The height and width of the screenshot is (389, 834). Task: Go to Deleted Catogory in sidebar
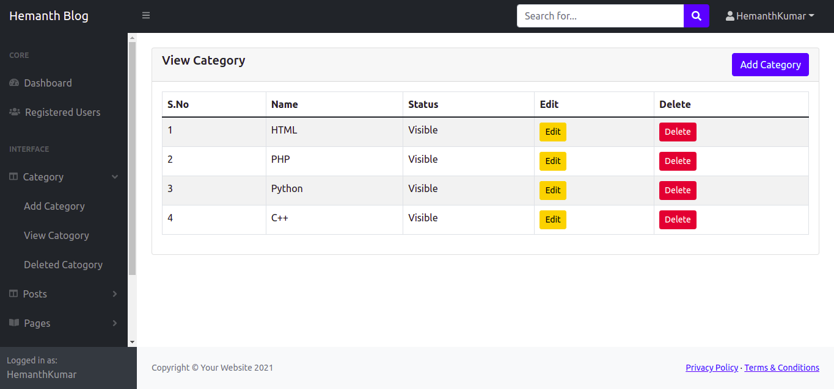coord(63,265)
